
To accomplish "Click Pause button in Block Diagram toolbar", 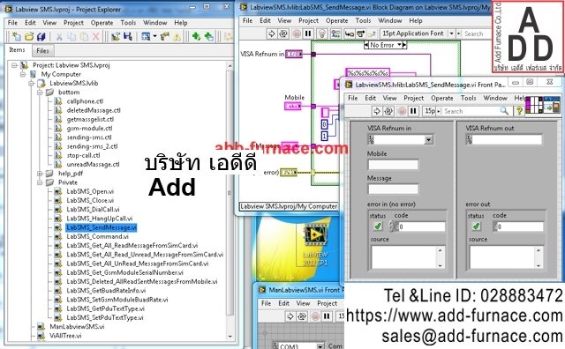I will pyautogui.click(x=308, y=33).
